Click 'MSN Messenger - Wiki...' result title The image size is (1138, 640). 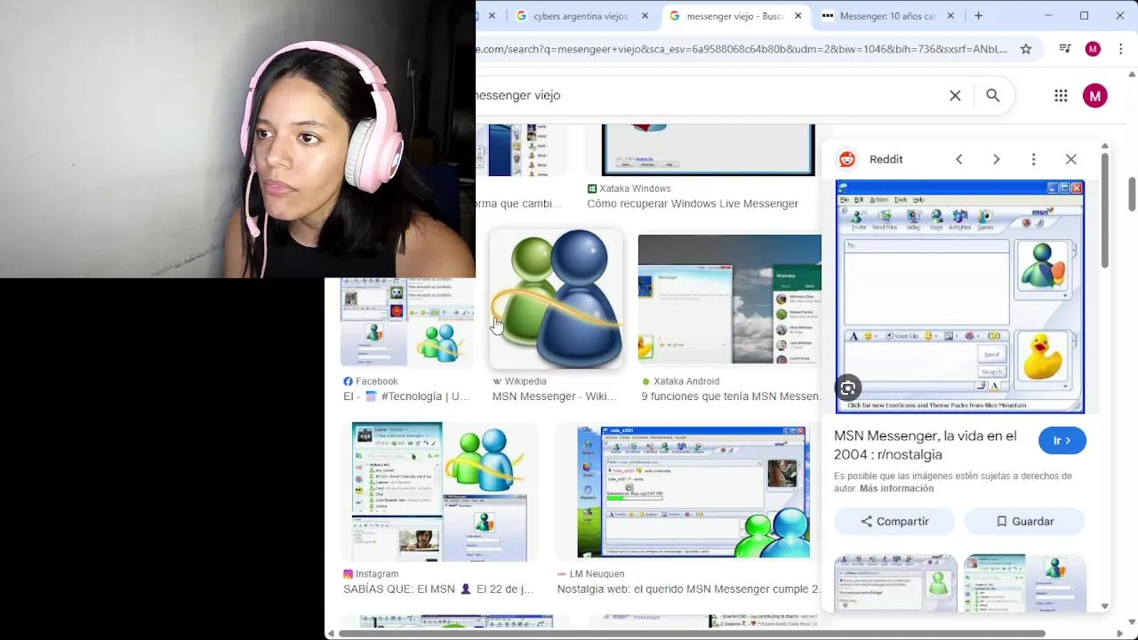[x=554, y=396]
